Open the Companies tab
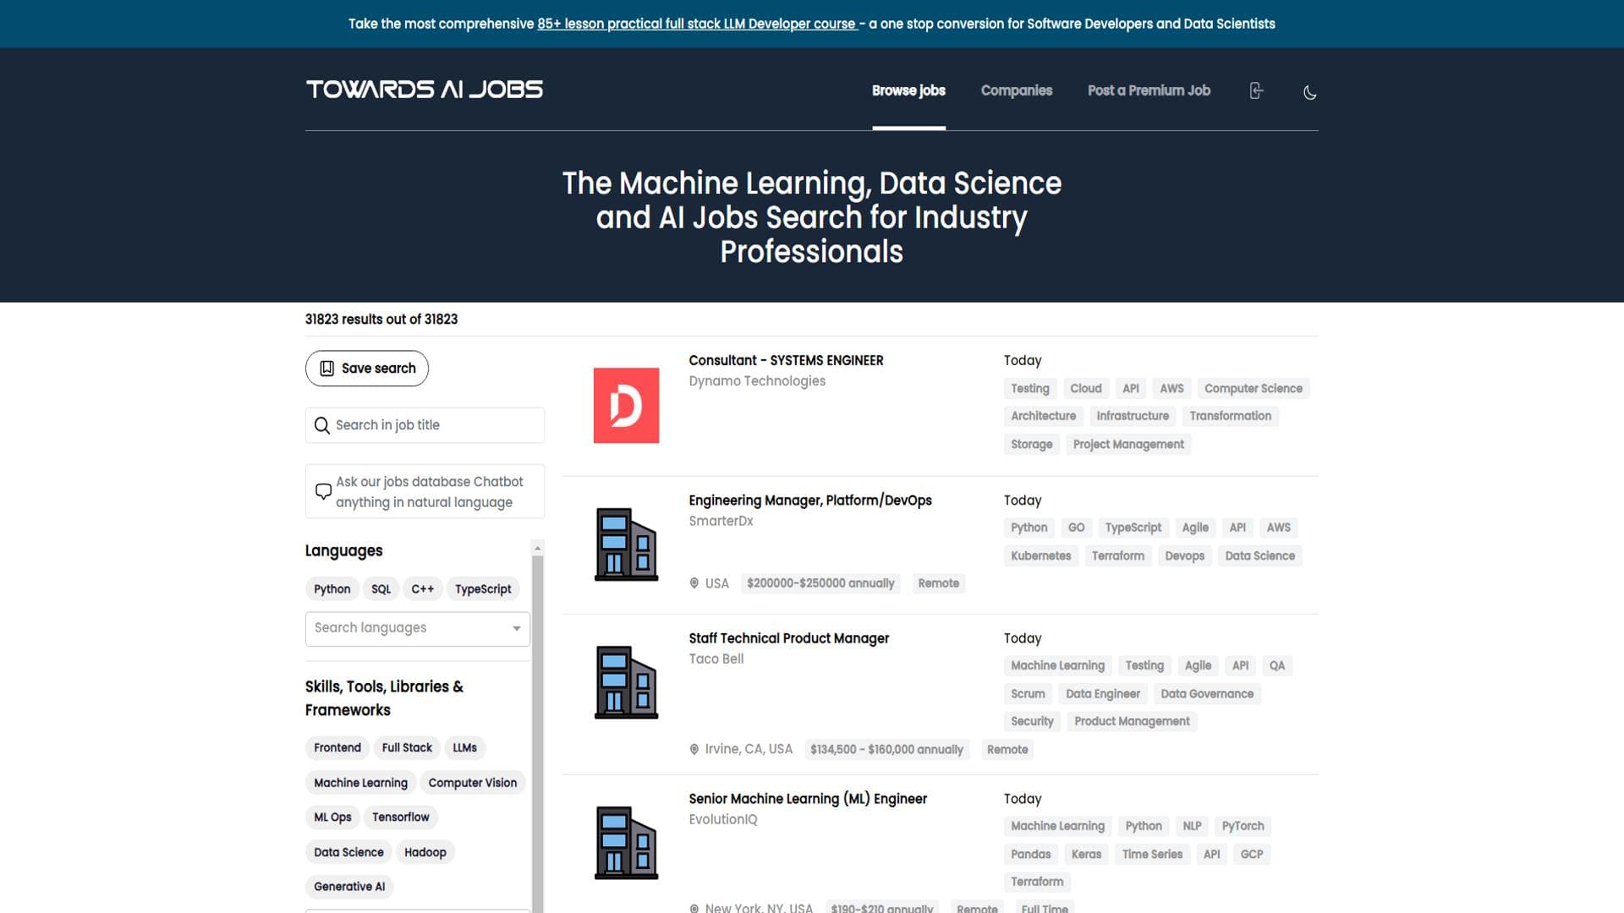This screenshot has width=1624, height=913. [1016, 90]
